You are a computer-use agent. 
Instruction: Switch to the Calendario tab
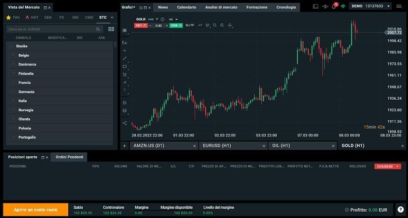pos(187,7)
